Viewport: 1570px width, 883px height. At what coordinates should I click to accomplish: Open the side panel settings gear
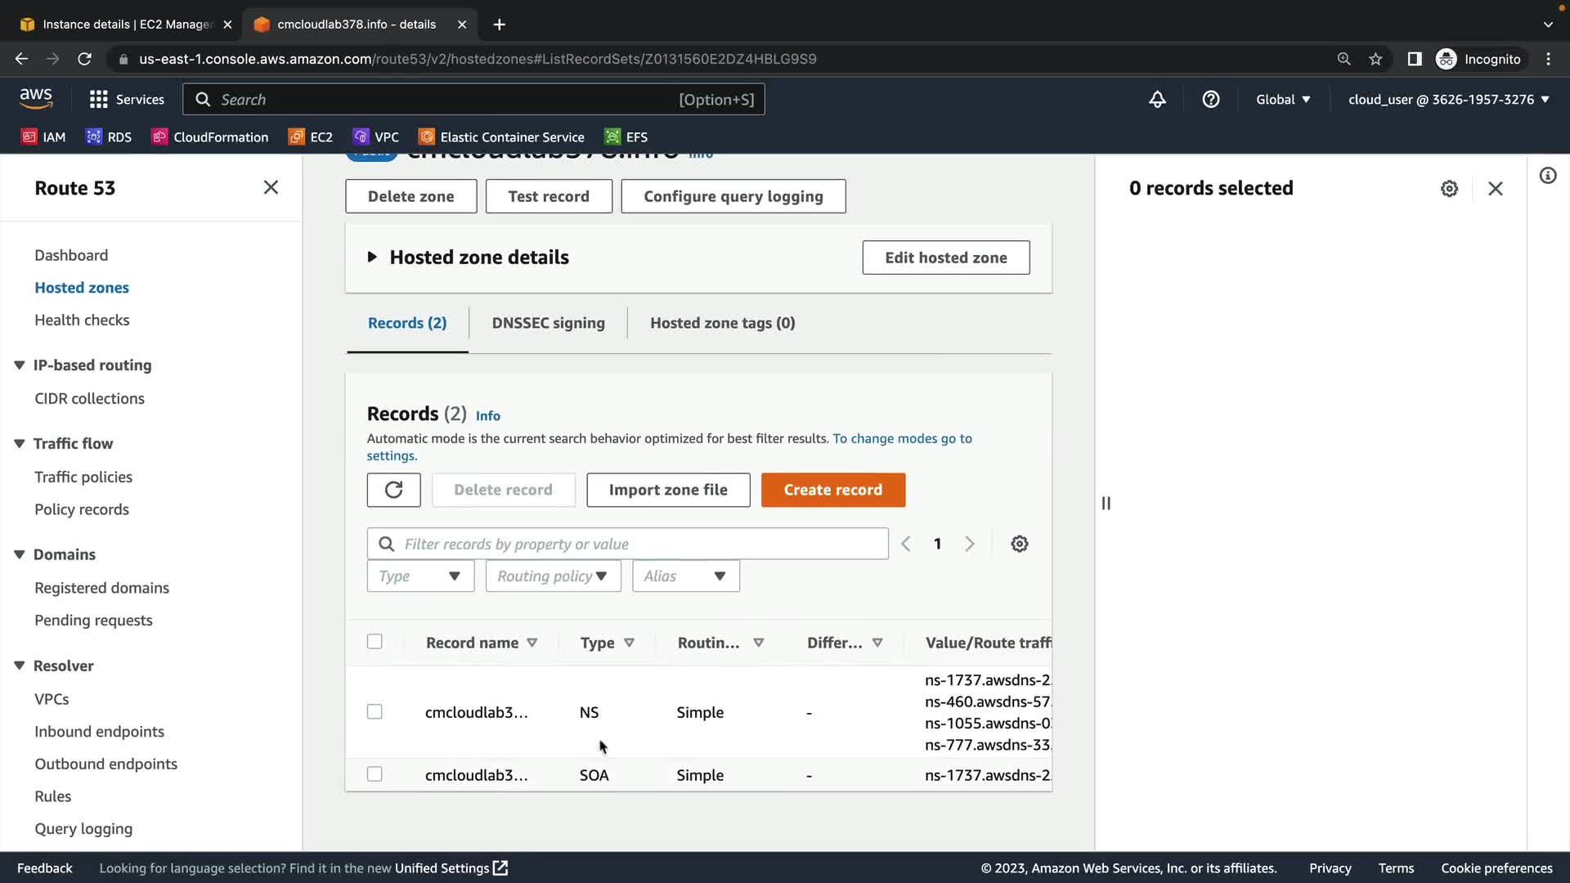pyautogui.click(x=1449, y=189)
